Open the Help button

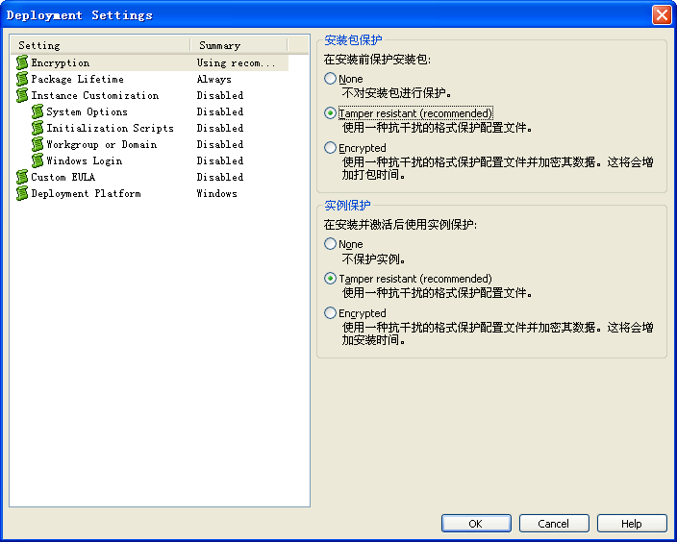[632, 524]
